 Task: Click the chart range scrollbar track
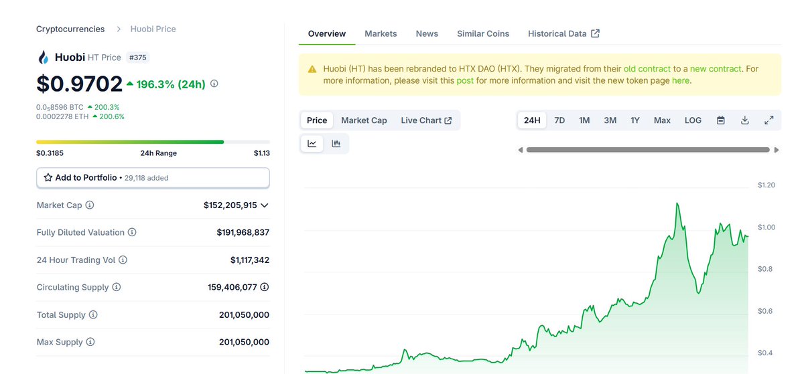[648, 150]
